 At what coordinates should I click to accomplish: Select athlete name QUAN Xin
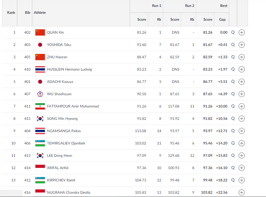(56, 32)
